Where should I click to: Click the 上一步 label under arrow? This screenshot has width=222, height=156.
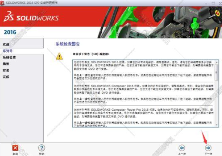click(x=182, y=154)
